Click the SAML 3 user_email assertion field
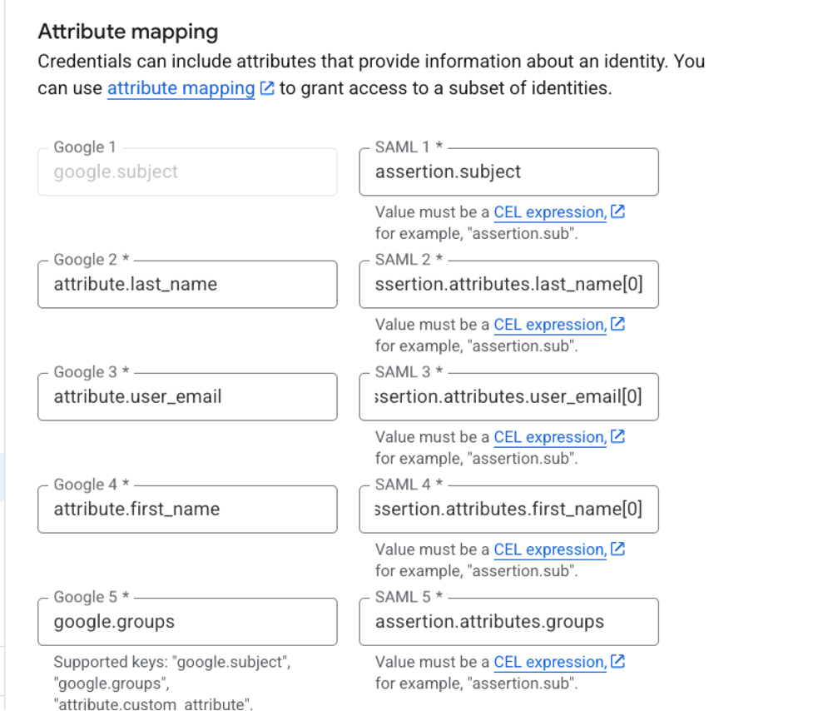Screen dimensions: 813x711 click(508, 396)
